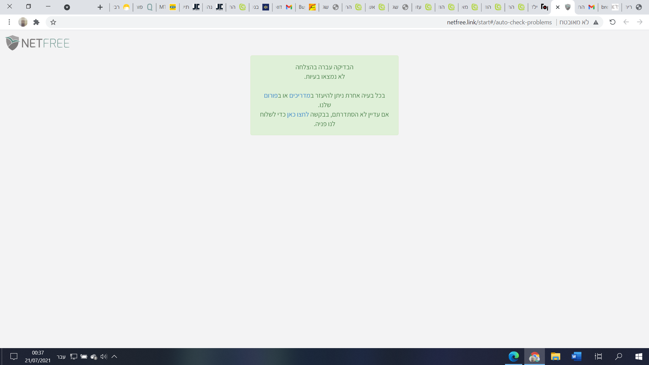Switch to the bre tab
The image size is (649, 365).
click(609, 7)
